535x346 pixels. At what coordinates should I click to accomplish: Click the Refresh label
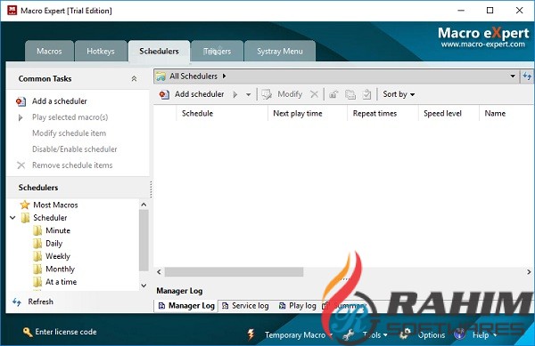pyautogui.click(x=40, y=302)
